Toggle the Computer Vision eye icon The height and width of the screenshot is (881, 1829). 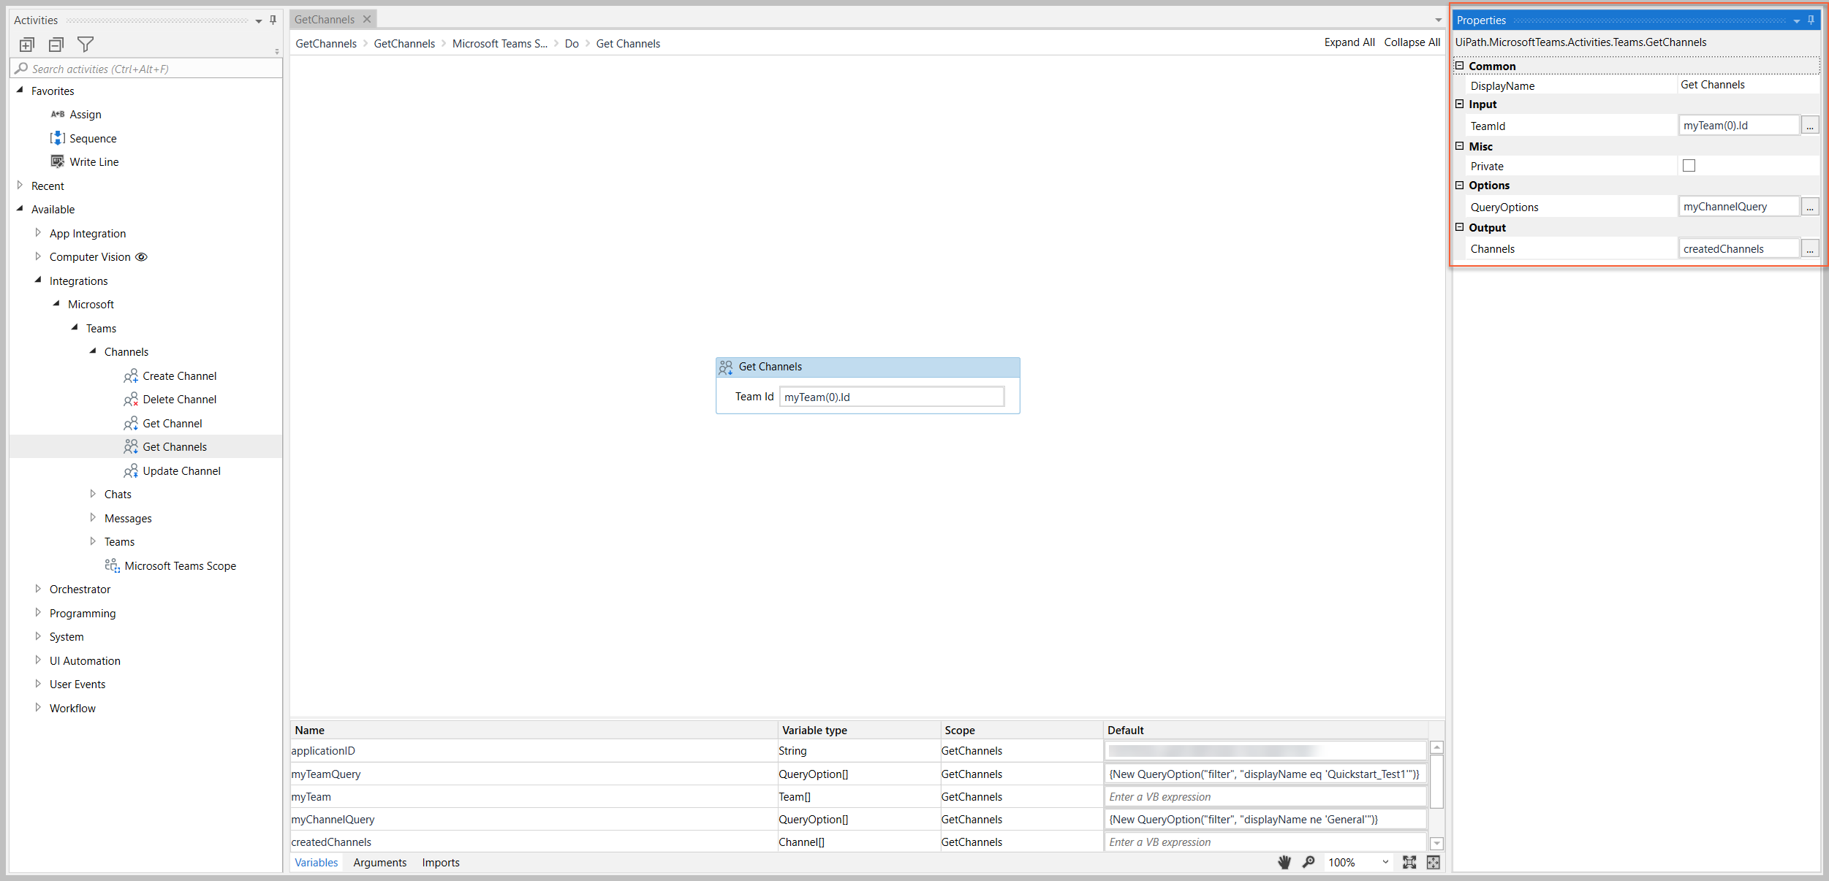tap(142, 257)
